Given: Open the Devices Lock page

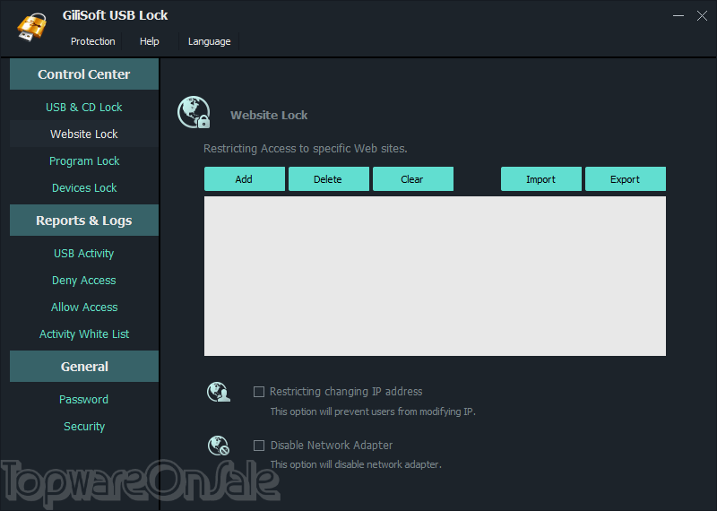Looking at the screenshot, I should pos(84,188).
